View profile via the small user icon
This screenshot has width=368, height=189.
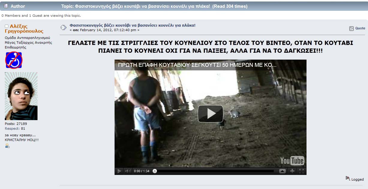[7, 146]
